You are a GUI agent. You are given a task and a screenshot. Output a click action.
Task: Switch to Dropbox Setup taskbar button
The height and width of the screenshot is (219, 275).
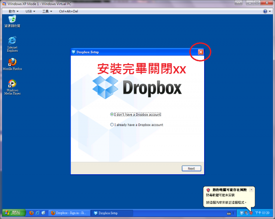[112, 213]
